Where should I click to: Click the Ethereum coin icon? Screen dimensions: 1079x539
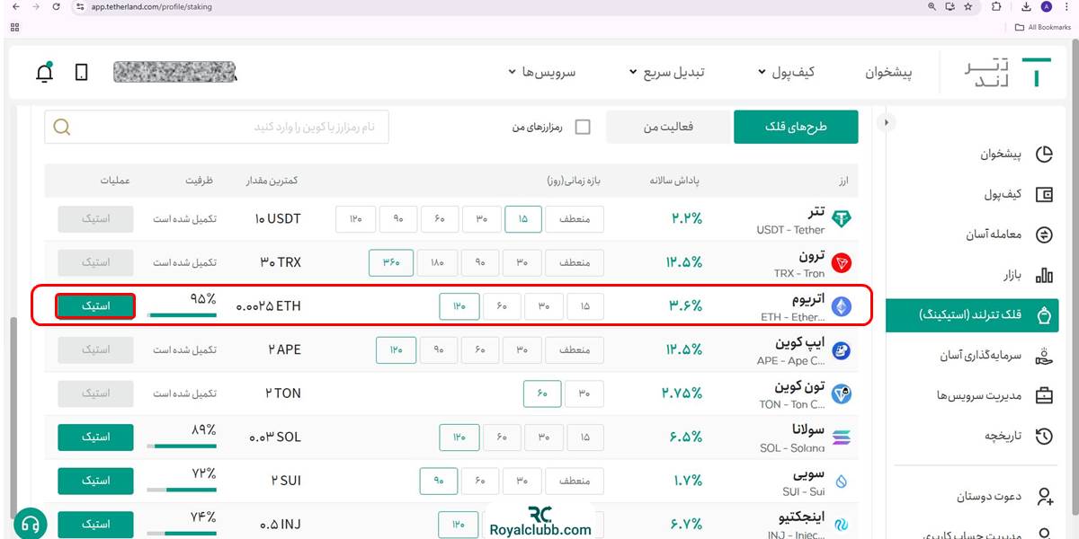click(x=842, y=306)
